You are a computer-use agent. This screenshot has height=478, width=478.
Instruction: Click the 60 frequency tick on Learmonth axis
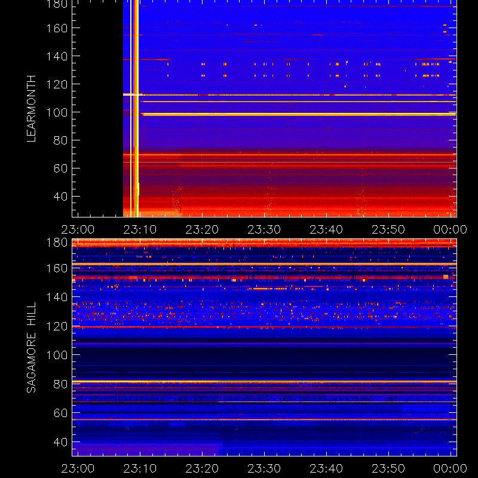[60, 168]
